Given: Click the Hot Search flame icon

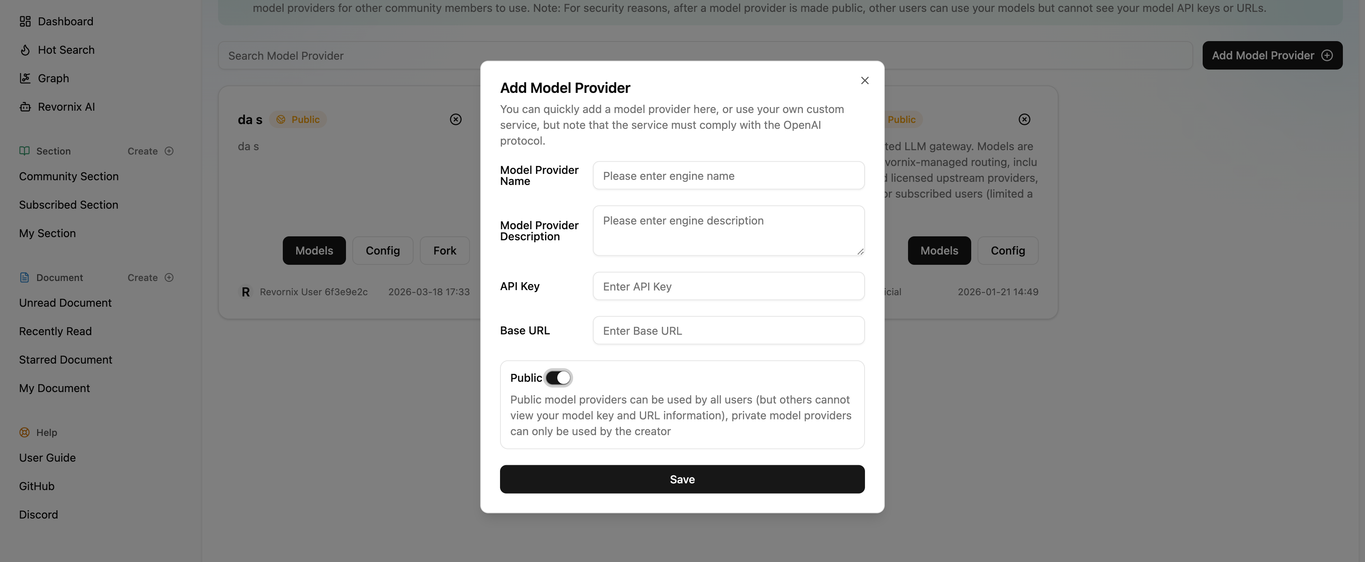Looking at the screenshot, I should 25,50.
